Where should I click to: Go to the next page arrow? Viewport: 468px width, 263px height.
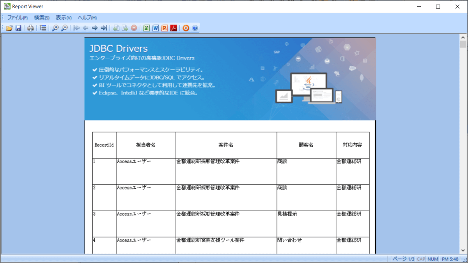click(x=94, y=28)
